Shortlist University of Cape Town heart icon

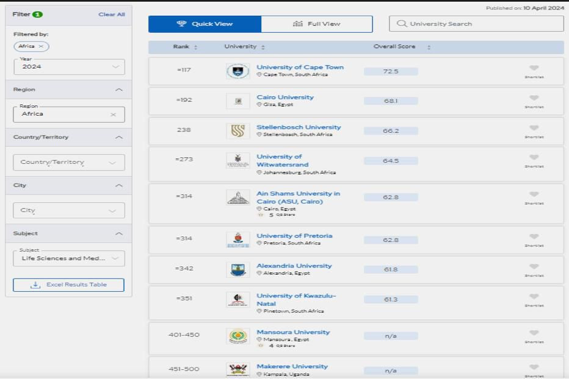click(534, 68)
